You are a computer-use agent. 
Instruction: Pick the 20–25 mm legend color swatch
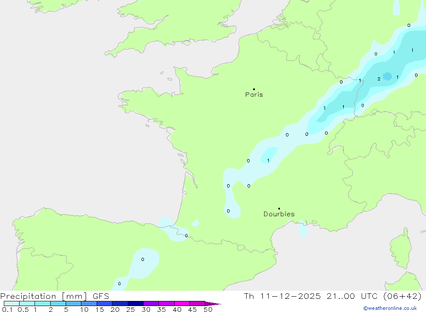click(120, 303)
